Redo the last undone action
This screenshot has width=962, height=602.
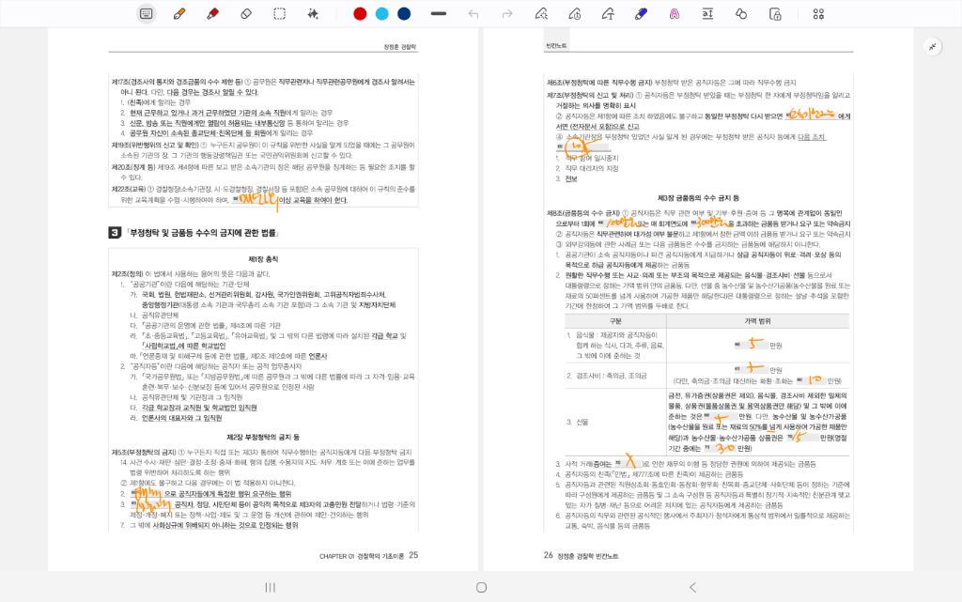pos(507,14)
